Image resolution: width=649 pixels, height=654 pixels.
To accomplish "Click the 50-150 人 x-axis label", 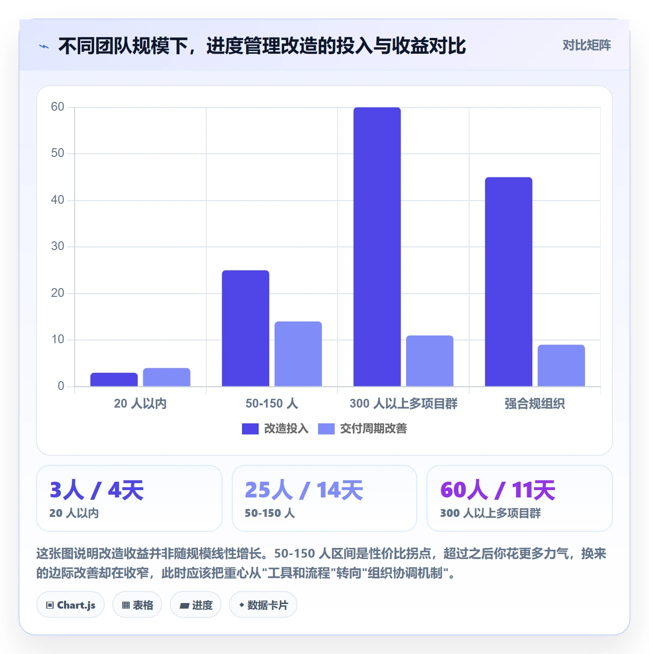I will pos(272,403).
